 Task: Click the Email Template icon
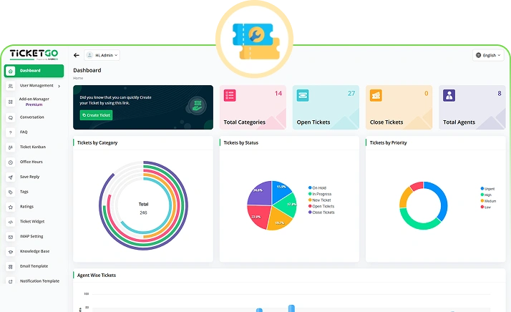[x=11, y=267]
